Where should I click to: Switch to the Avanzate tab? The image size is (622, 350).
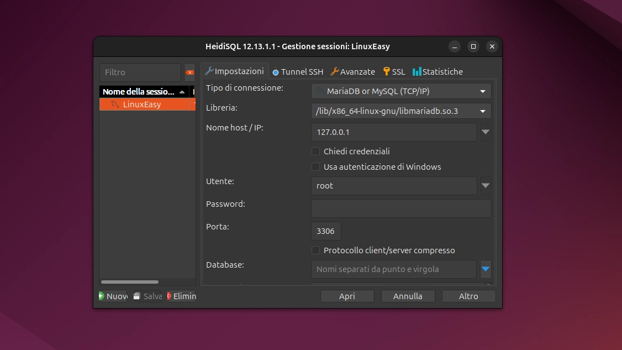tap(352, 71)
